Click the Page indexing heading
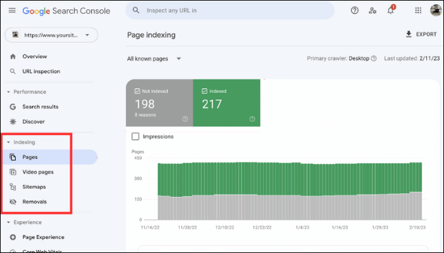This screenshot has height=253, width=444. (x=151, y=35)
